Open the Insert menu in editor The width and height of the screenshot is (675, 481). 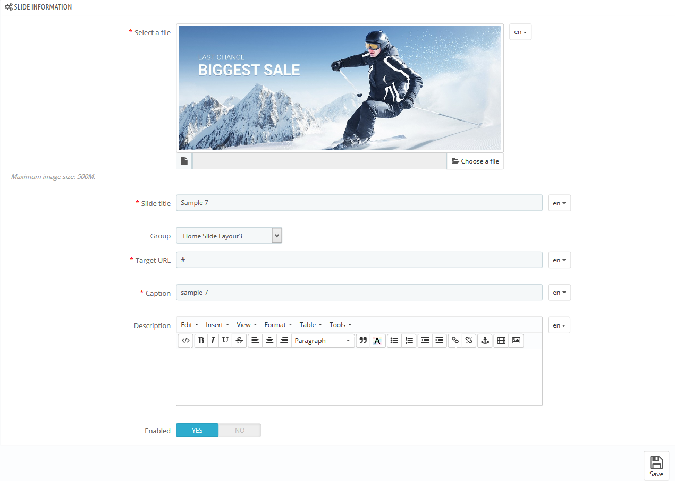(x=217, y=325)
